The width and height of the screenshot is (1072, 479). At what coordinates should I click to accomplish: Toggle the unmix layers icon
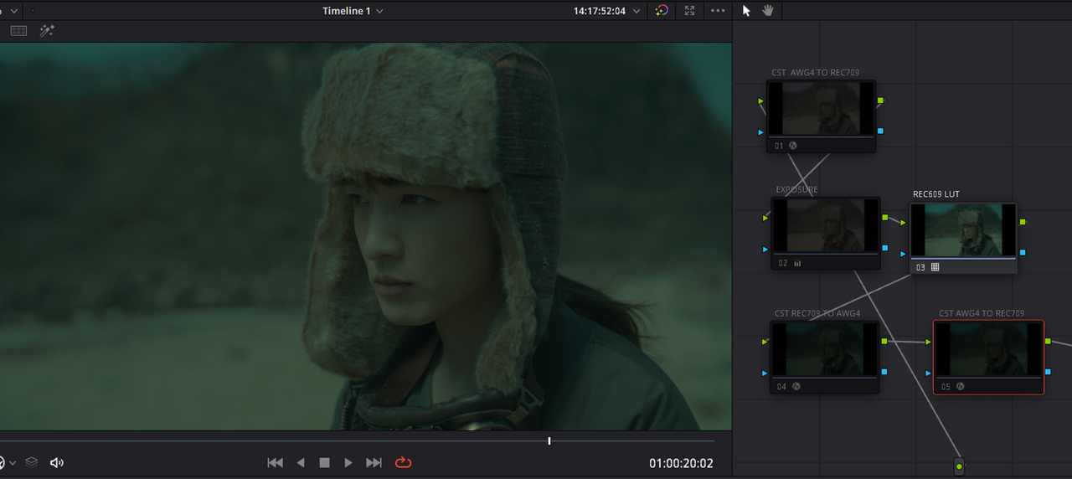coord(31,462)
